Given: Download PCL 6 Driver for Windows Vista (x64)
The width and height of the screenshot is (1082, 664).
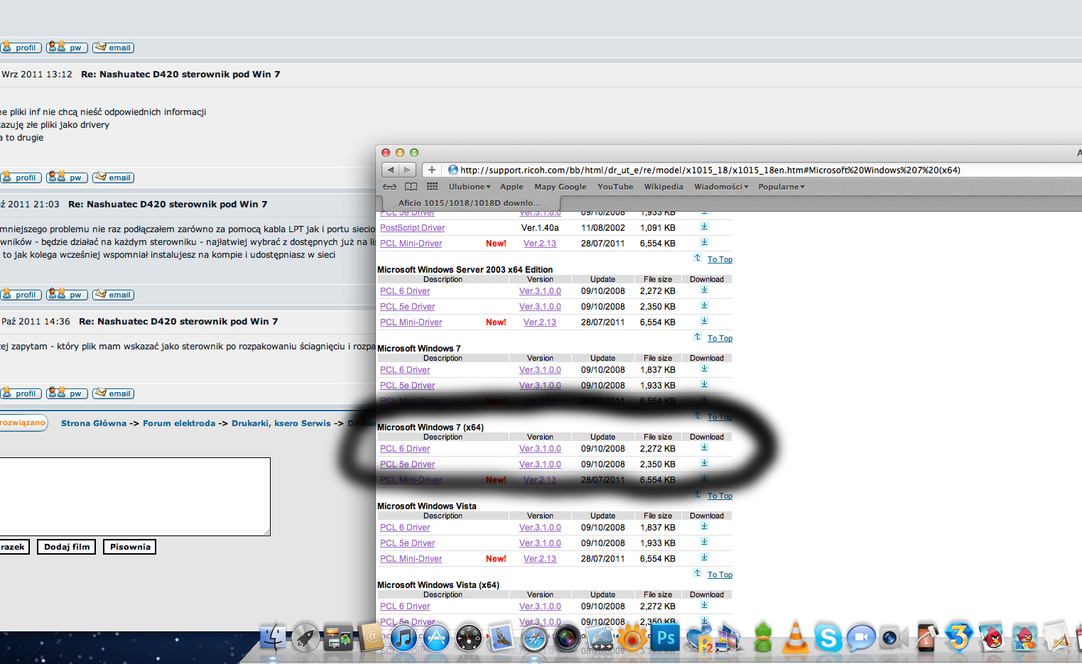Looking at the screenshot, I should click(x=704, y=605).
